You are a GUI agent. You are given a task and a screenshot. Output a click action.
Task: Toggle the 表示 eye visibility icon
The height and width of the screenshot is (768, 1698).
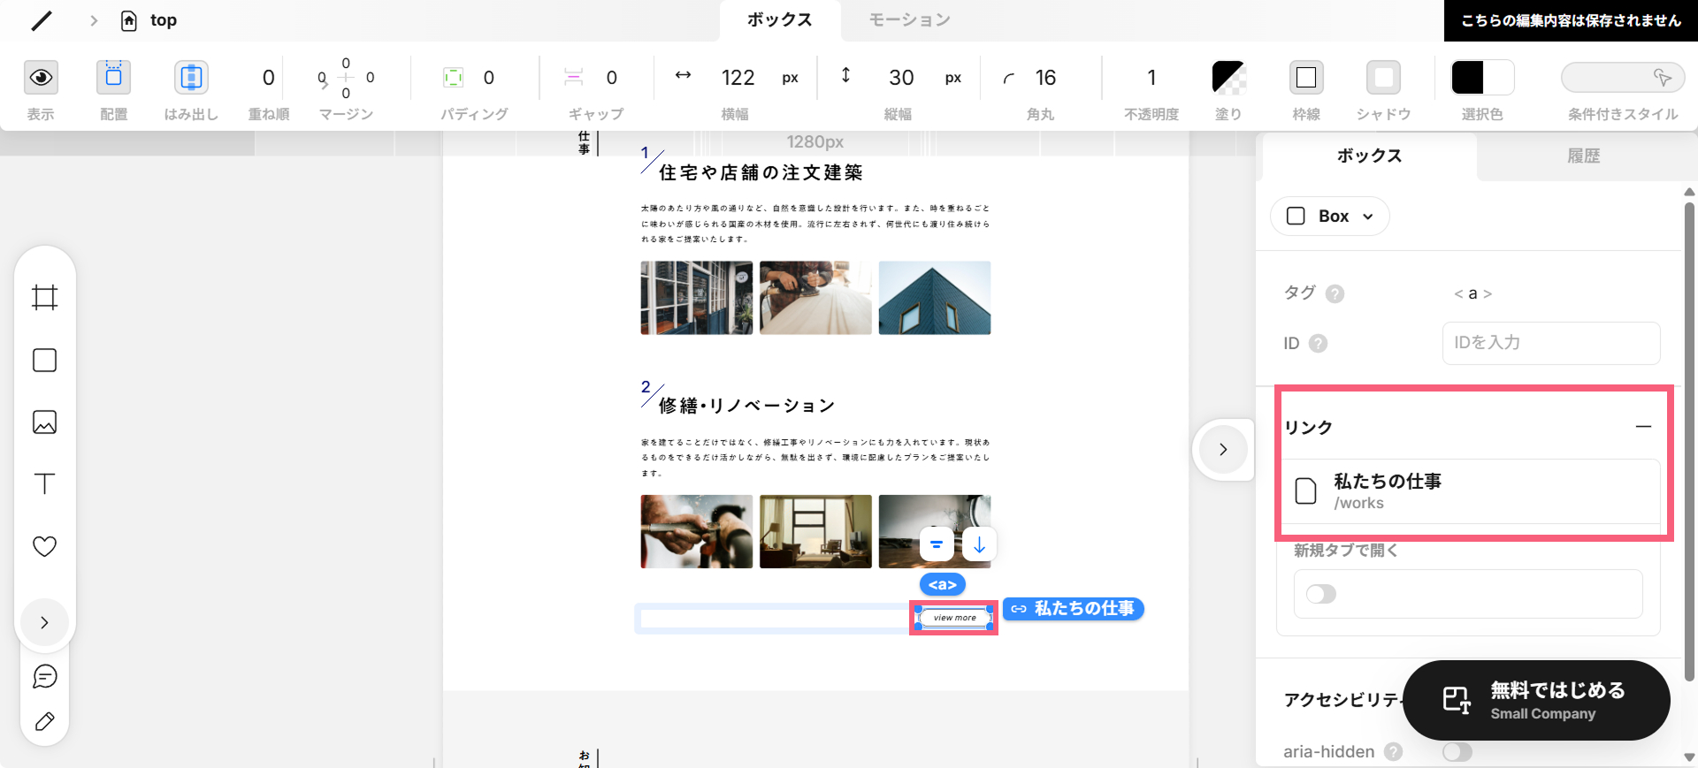coord(41,78)
